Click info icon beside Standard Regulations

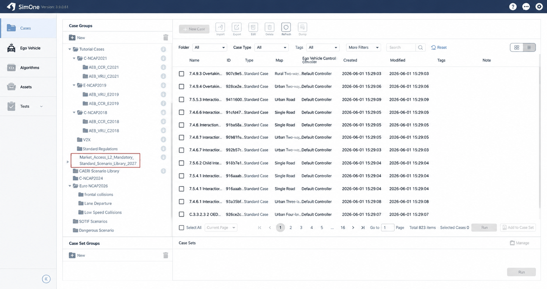tap(163, 149)
